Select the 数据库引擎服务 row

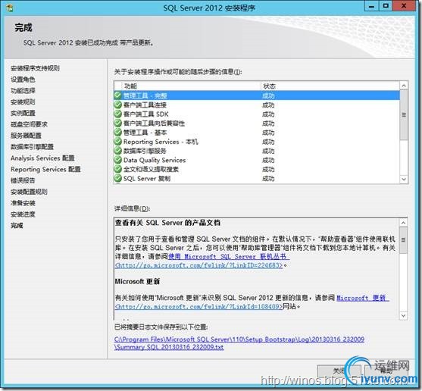[257, 151]
